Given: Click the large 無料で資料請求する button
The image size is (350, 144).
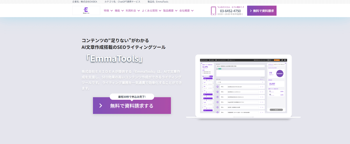Looking at the screenshot, I should pos(132,106).
